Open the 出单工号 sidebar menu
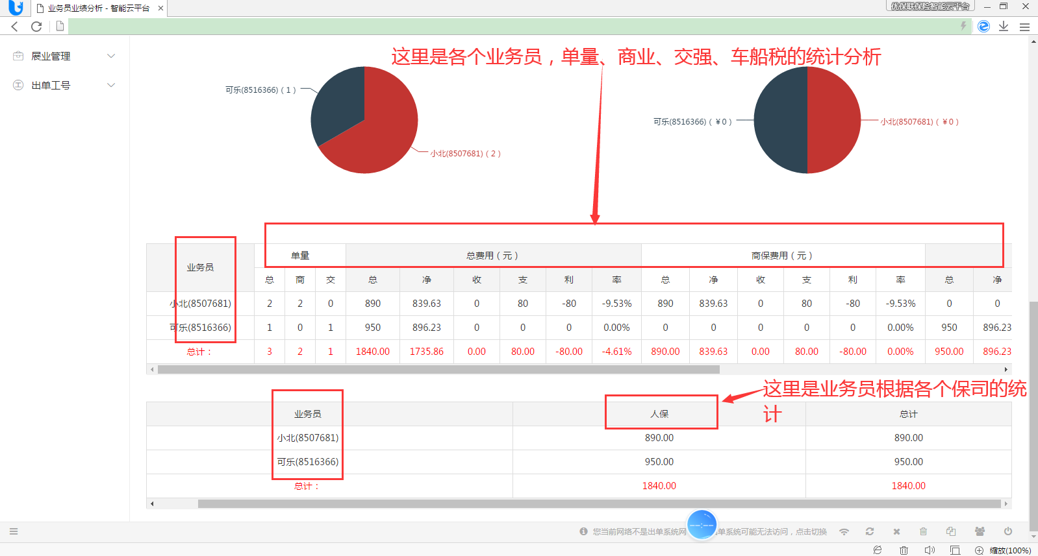The height and width of the screenshot is (556, 1038). pyautogui.click(x=64, y=85)
